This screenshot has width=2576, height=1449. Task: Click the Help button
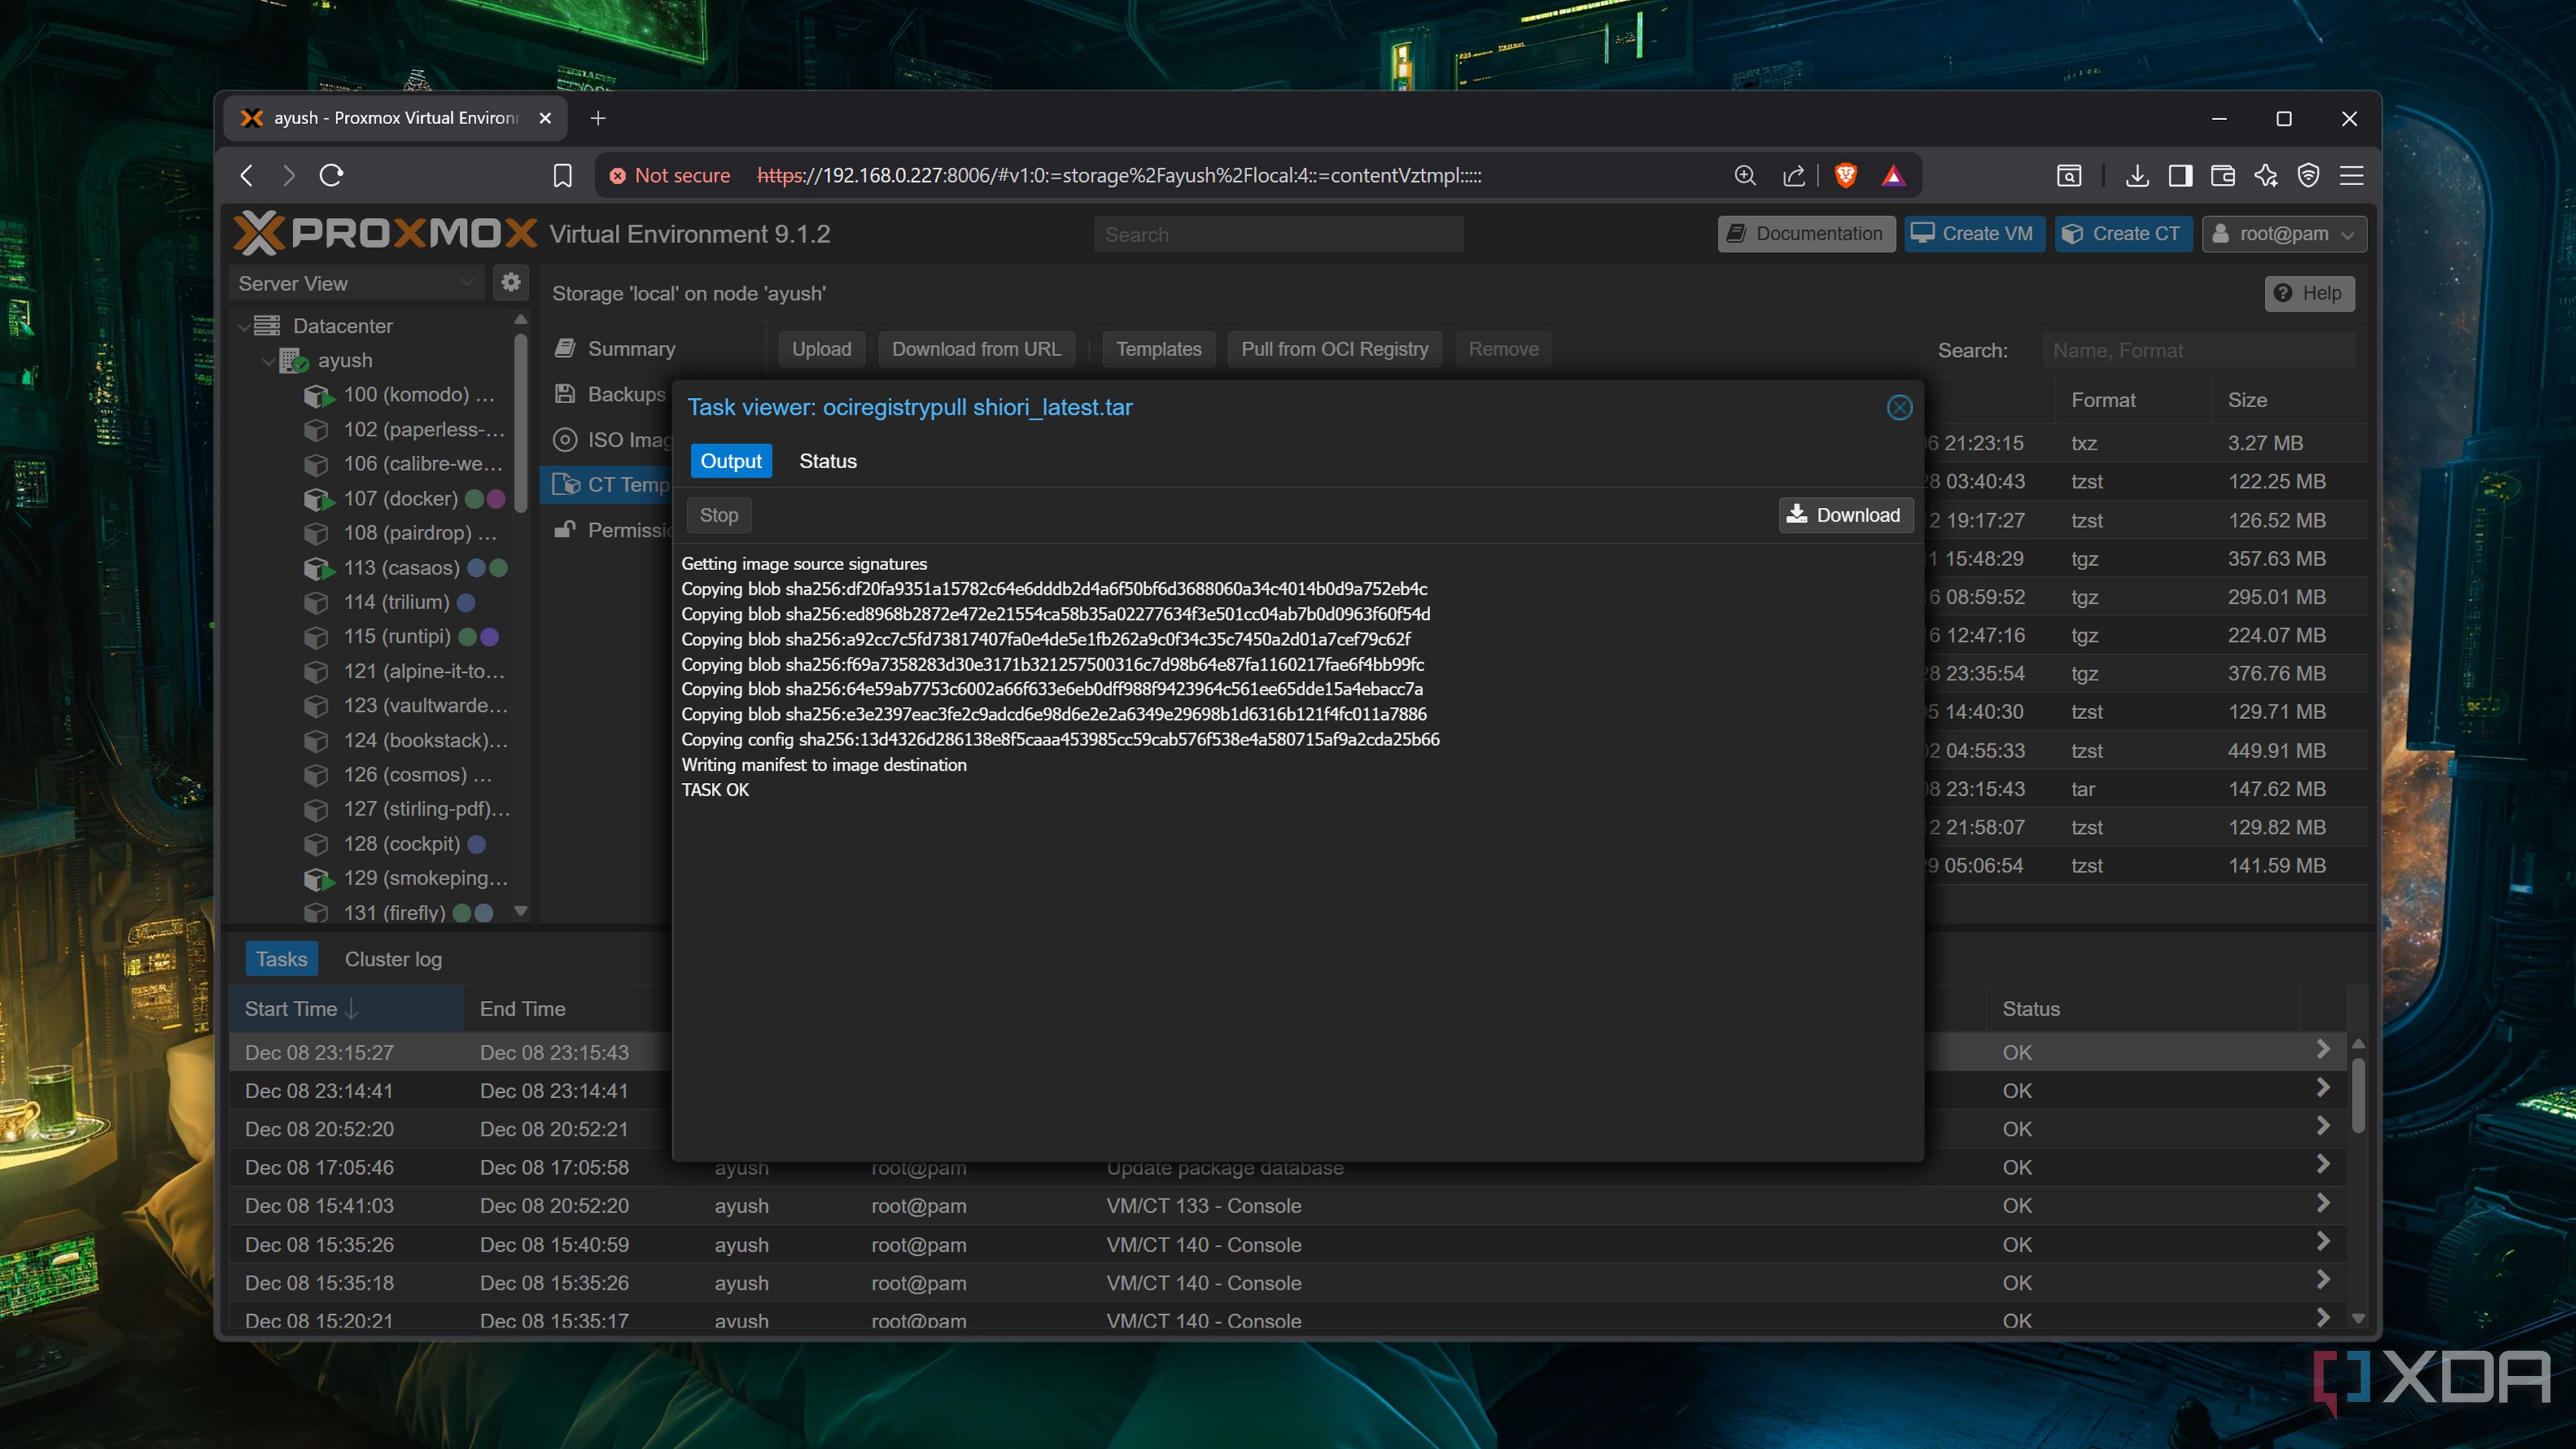[x=2309, y=293]
